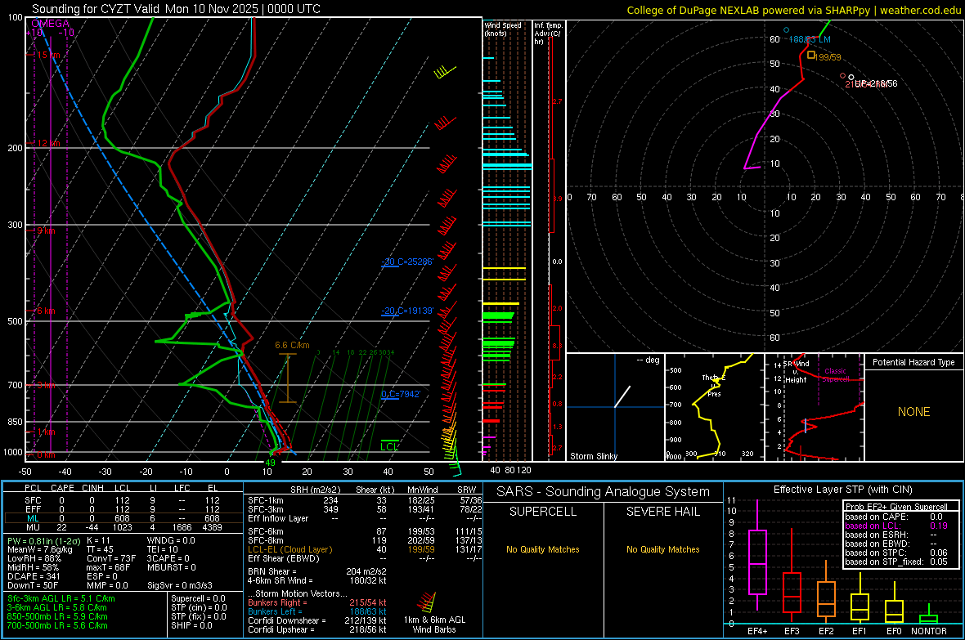The height and width of the screenshot is (640, 965).
Task: Click the 'DCAPE = 341' value
Action: 34,576
